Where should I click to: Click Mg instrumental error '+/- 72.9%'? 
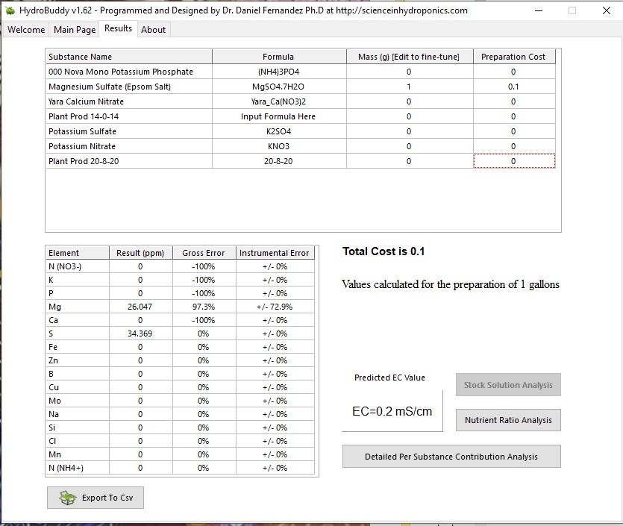[275, 307]
